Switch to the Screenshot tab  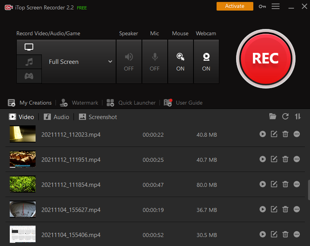click(x=98, y=117)
